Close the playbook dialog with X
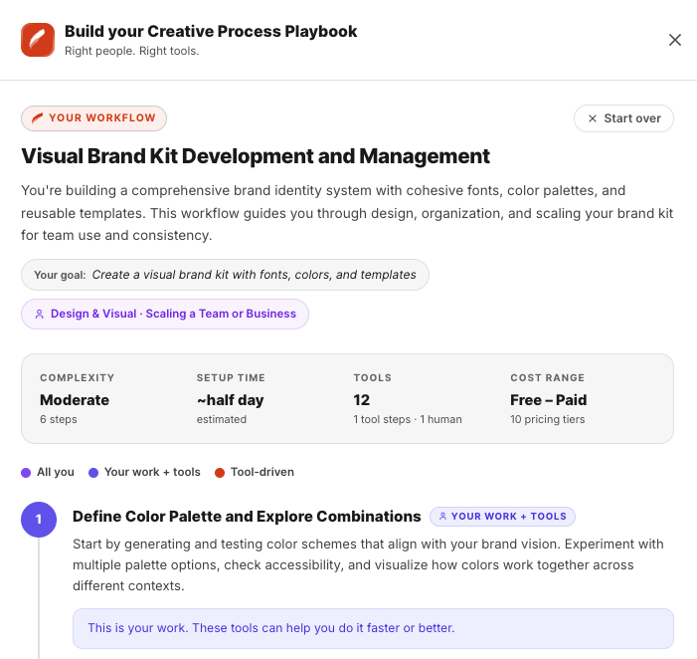This screenshot has height=659, width=697. pyautogui.click(x=675, y=40)
